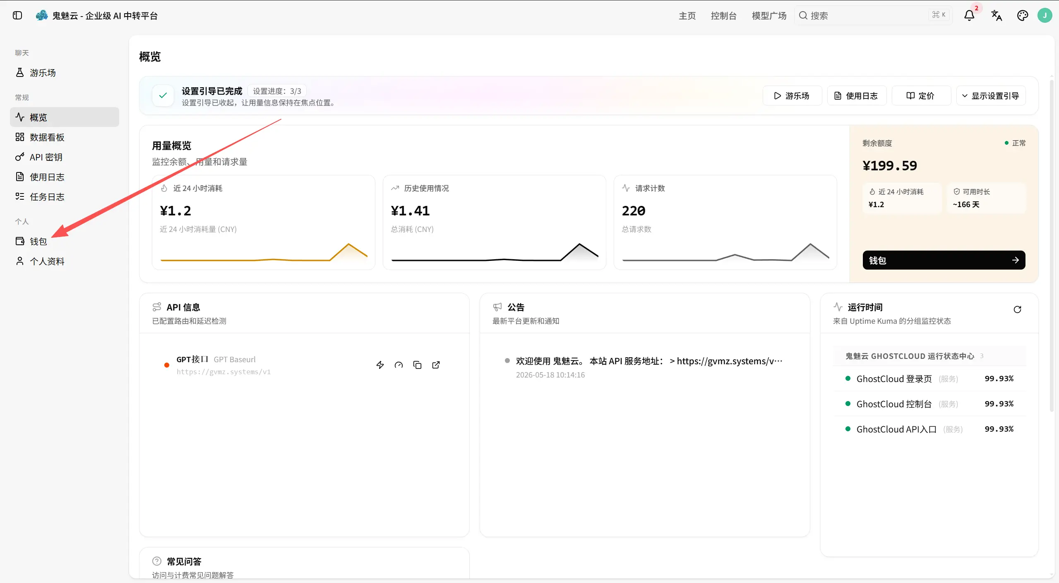Click the 鬼魅云 GHOSTCLOUD 运行状态中心 group header

[929, 356]
